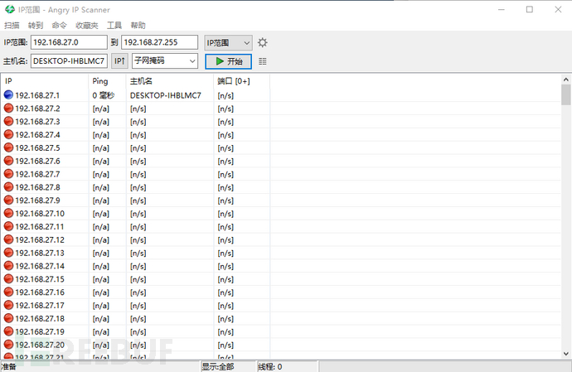Click the vertical scrollbar thumb
This screenshot has height=372, width=572.
566,94
